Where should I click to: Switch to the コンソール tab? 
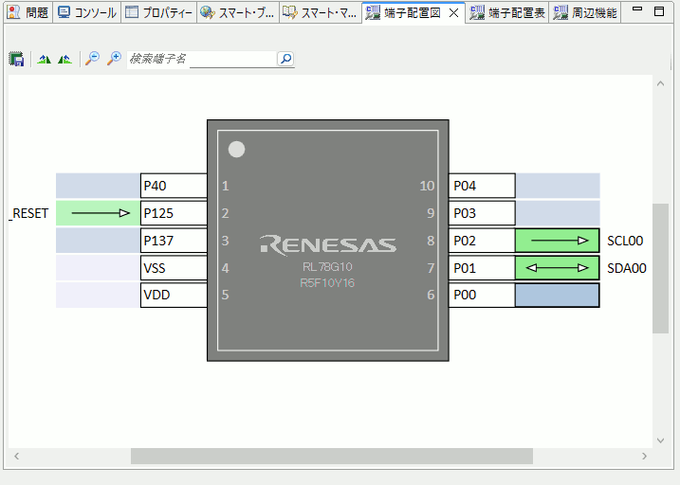click(87, 13)
